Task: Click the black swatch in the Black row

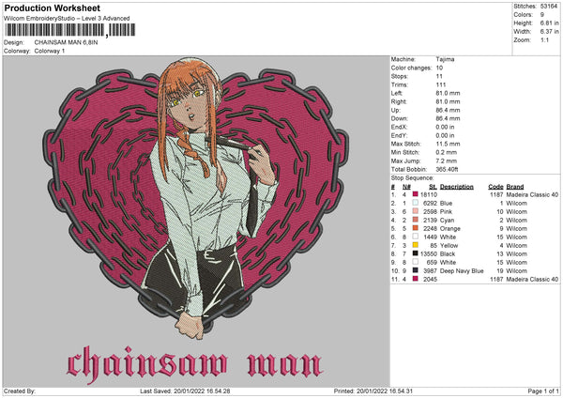Action: 416,253
